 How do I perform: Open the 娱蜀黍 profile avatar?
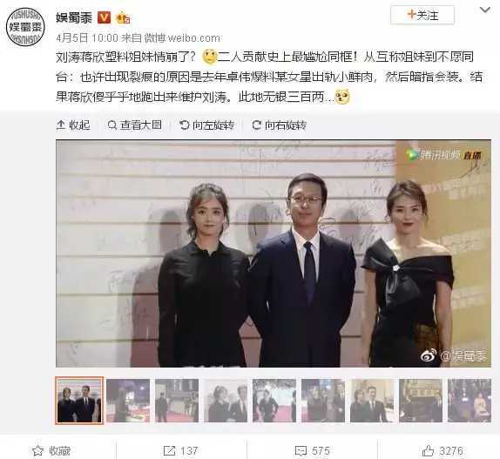point(25,27)
